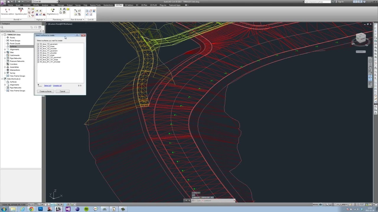Expand the Ram & format ribbon panel
This screenshot has width=378, height=212.
pyautogui.click(x=77, y=19)
